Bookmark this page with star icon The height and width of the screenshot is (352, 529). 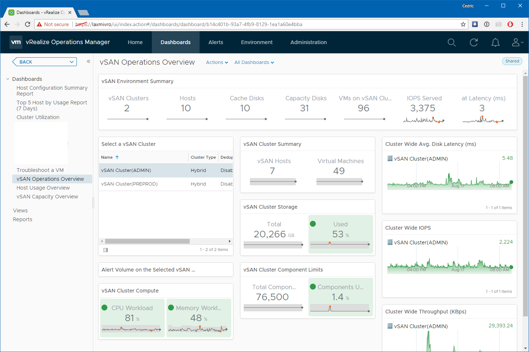[463, 24]
